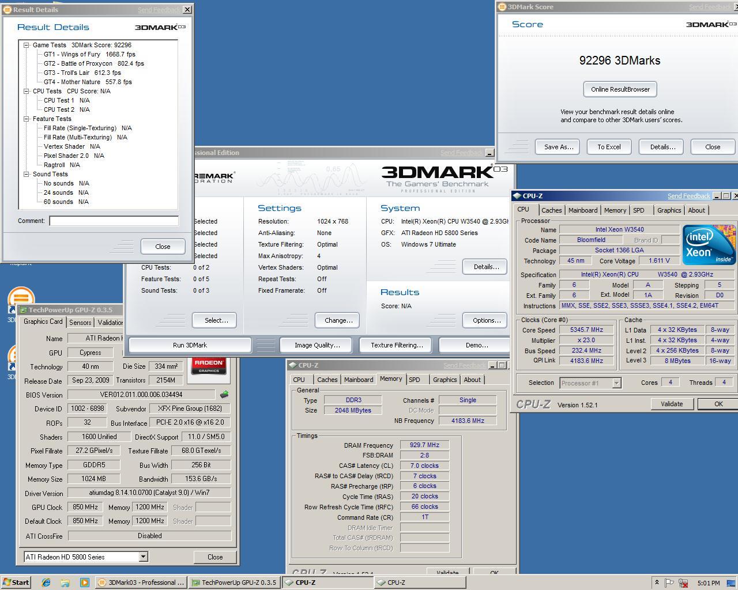Open Graphics tab in CPU-Z memory window
The image size is (738, 590).
pyautogui.click(x=445, y=380)
